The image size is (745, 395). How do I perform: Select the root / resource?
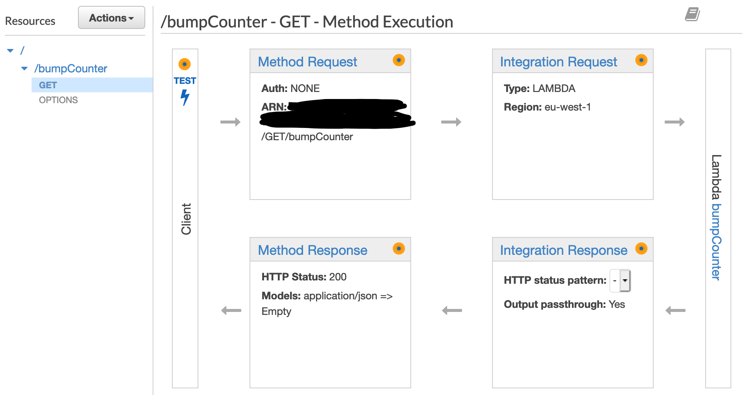tap(22, 50)
